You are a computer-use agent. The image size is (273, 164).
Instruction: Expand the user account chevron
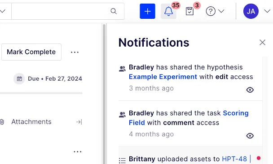pyautogui.click(x=267, y=11)
